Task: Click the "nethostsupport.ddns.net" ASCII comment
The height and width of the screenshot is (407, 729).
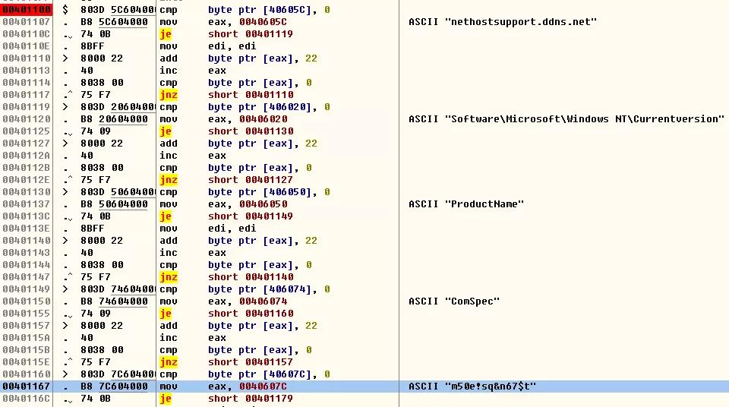Action: click(503, 22)
